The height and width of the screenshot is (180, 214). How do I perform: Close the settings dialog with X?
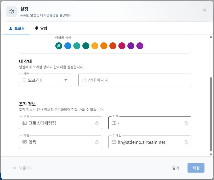click(204, 10)
